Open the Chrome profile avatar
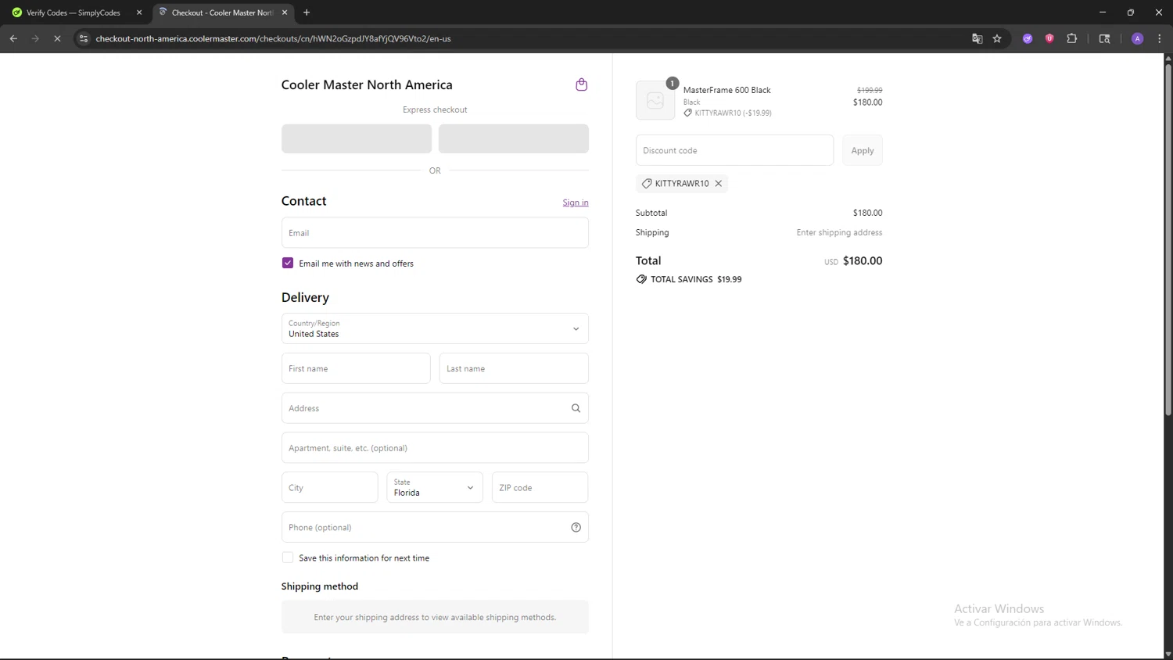Screen dimensions: 1173x660 (1137, 38)
